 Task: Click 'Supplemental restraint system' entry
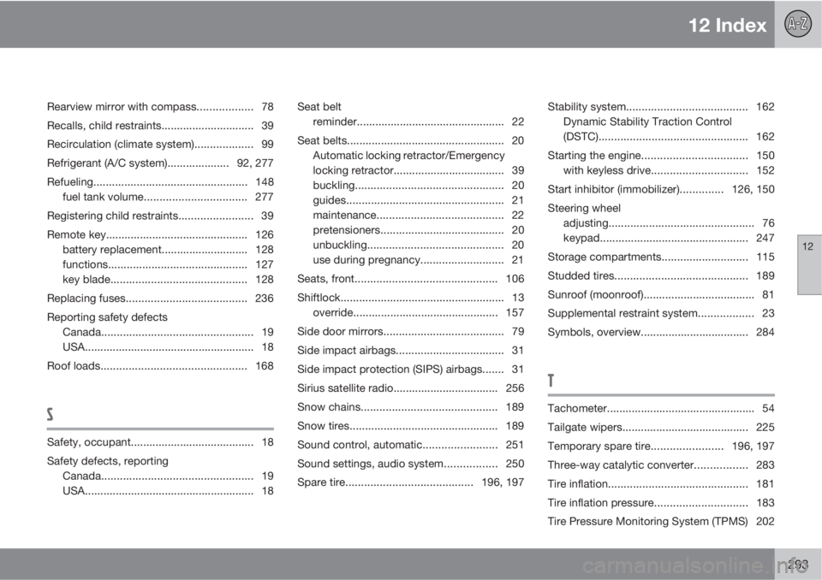[661, 313]
